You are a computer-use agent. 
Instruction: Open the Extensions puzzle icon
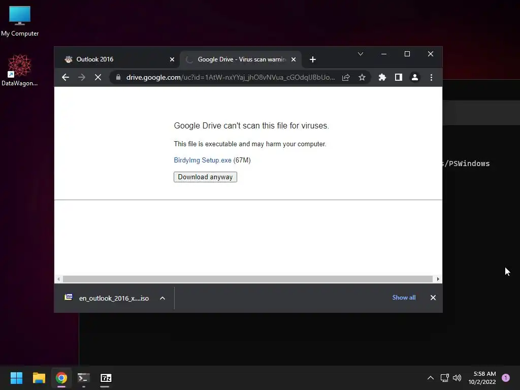pyautogui.click(x=382, y=77)
